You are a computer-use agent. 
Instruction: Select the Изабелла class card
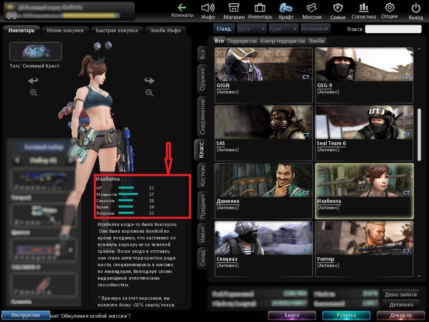[x=364, y=191]
